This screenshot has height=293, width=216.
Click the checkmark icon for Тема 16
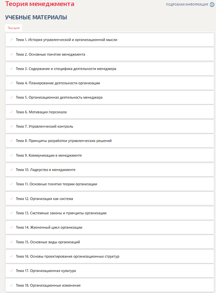click(11, 256)
